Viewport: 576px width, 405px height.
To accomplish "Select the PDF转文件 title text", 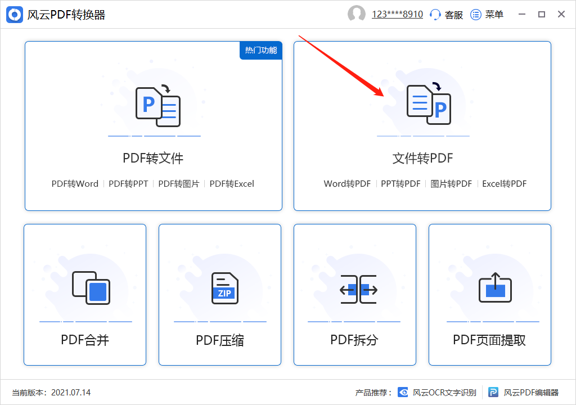I will [153, 158].
